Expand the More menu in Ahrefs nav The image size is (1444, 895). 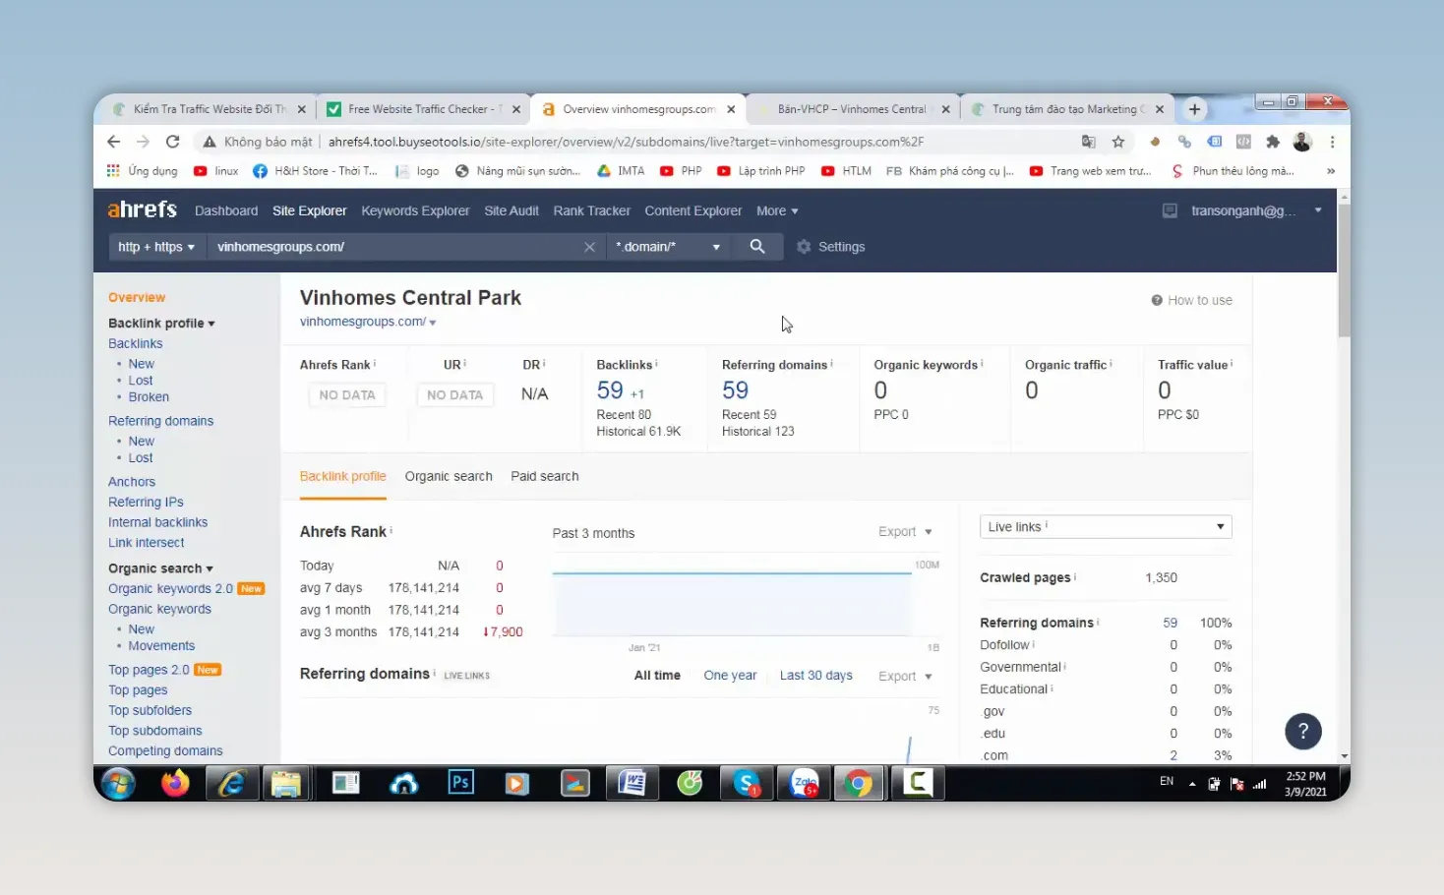coord(777,210)
